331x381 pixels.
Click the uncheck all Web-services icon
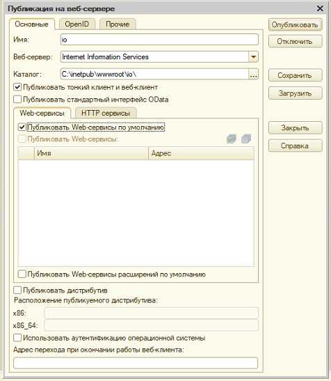(246, 139)
